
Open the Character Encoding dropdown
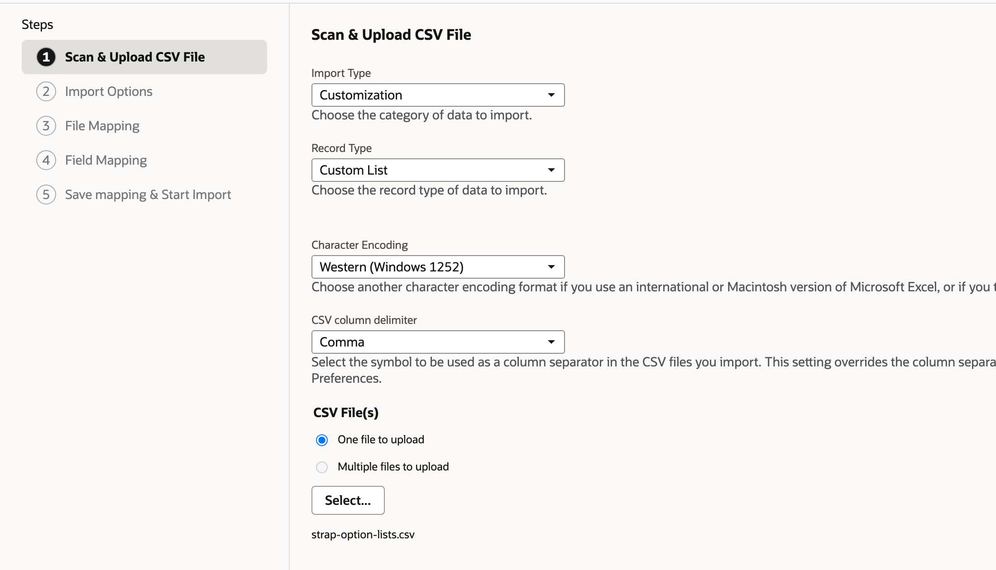click(438, 267)
